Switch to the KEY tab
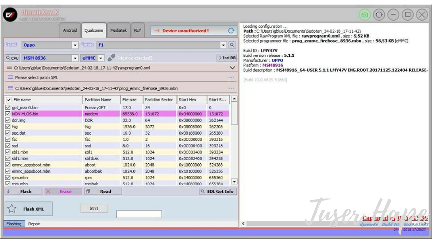This screenshot has height=243, width=432. [137, 30]
